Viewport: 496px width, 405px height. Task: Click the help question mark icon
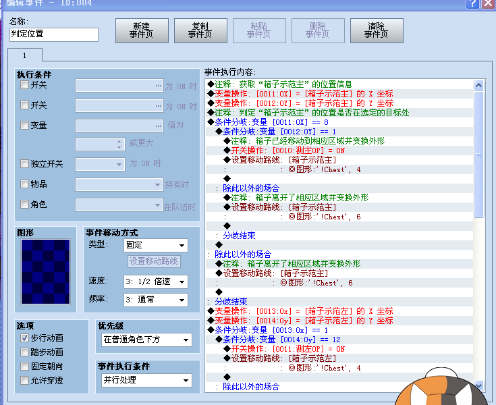pos(472,3)
